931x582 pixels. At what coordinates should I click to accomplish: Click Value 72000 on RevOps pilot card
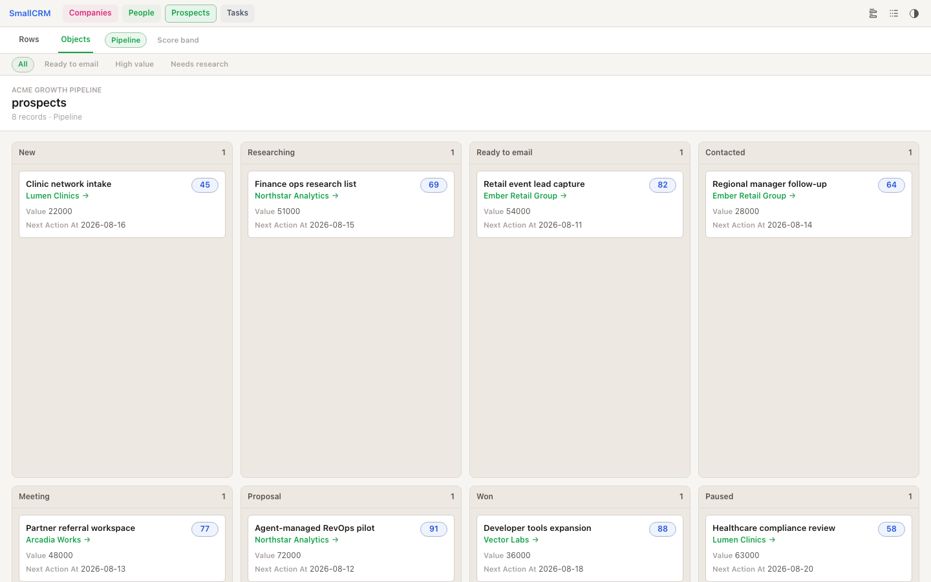[x=277, y=555]
